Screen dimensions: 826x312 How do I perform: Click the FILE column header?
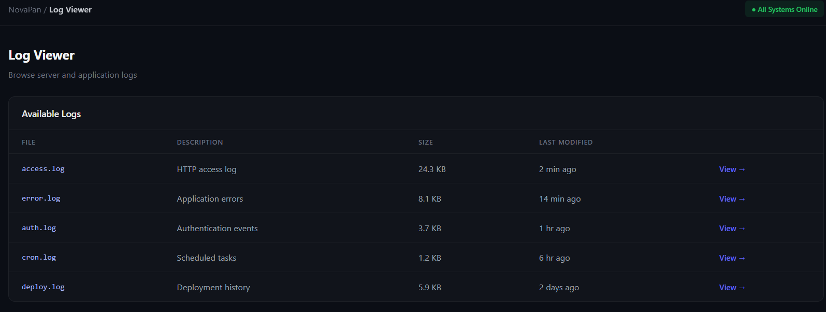pos(28,143)
